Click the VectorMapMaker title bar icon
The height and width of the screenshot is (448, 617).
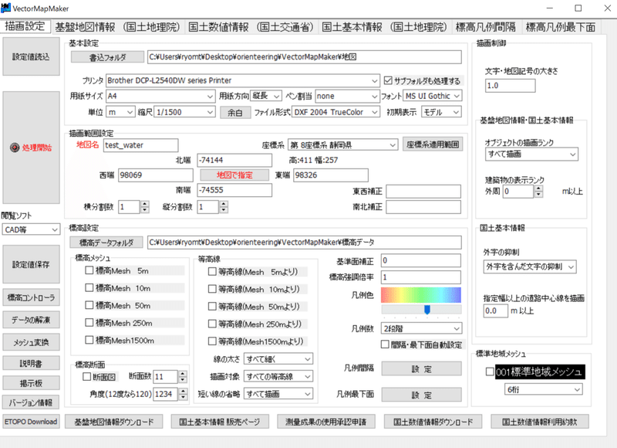pos(5,8)
